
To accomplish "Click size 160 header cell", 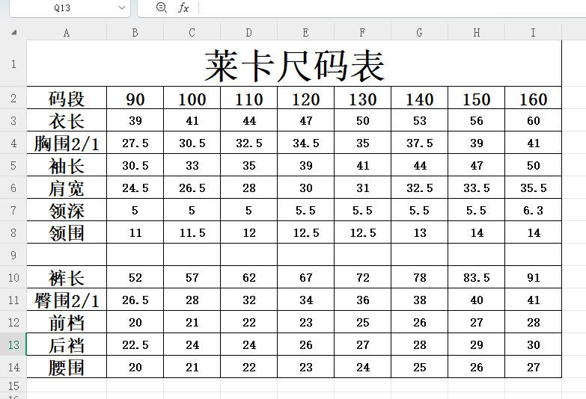I will [x=534, y=98].
